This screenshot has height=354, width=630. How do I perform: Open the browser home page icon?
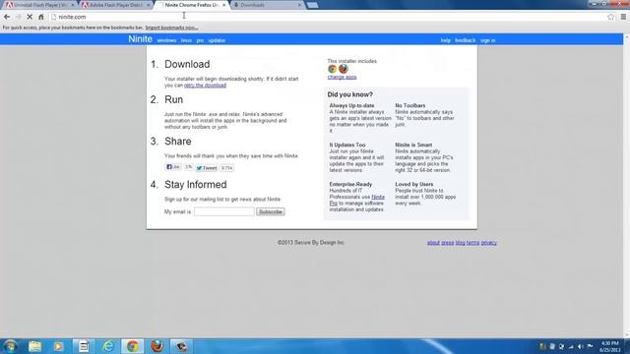(x=41, y=17)
